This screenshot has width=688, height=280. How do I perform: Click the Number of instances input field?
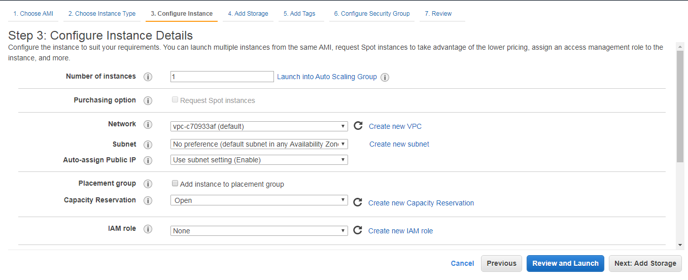tap(222, 77)
